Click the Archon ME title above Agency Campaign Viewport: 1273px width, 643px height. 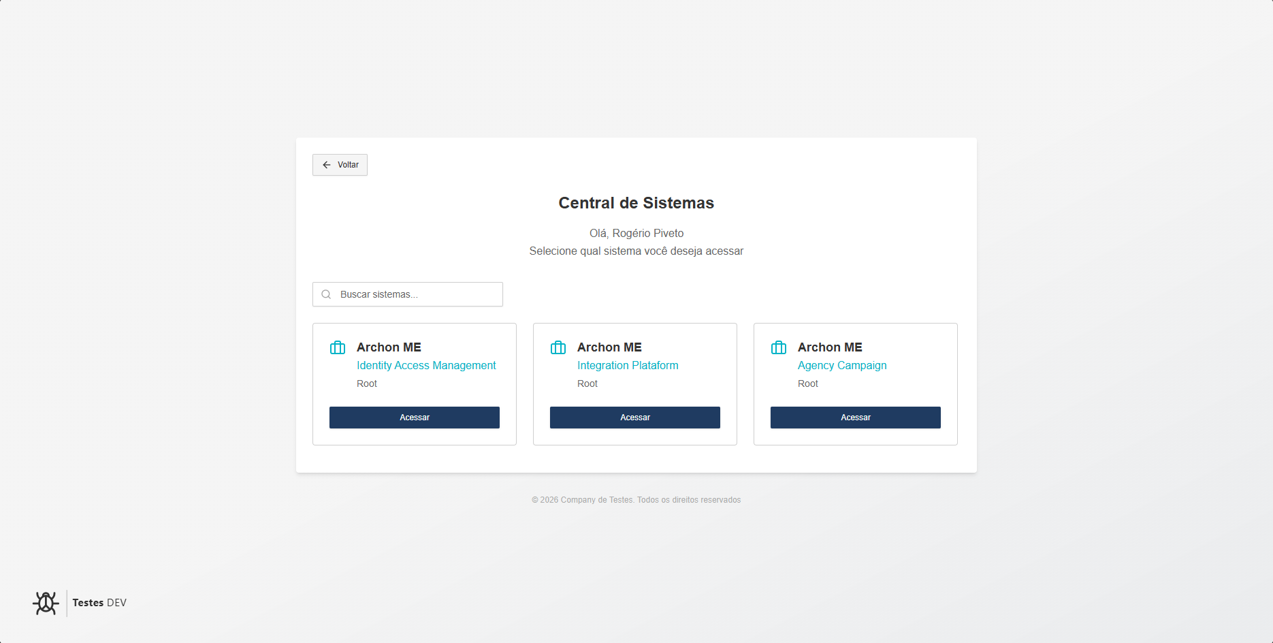point(830,347)
